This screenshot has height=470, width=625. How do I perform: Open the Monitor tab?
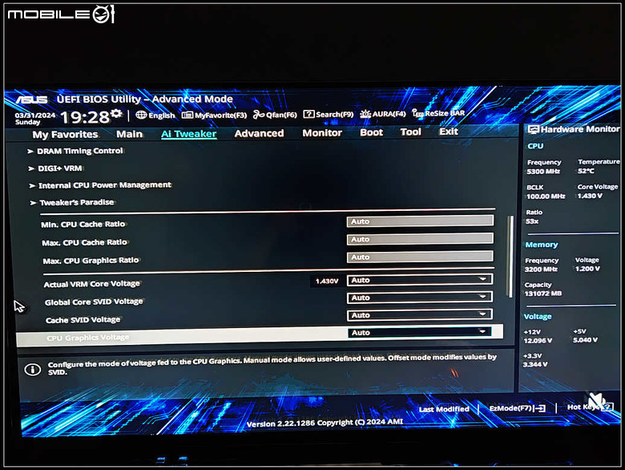[322, 133]
